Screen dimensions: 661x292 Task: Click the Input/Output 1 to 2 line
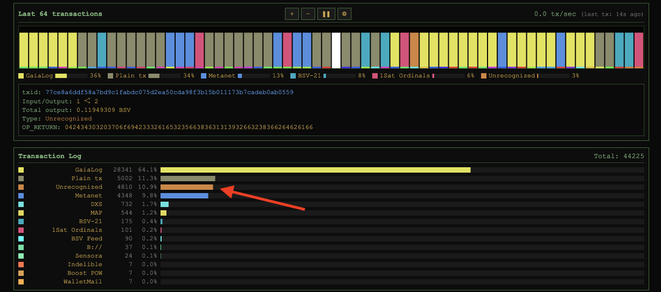click(60, 101)
